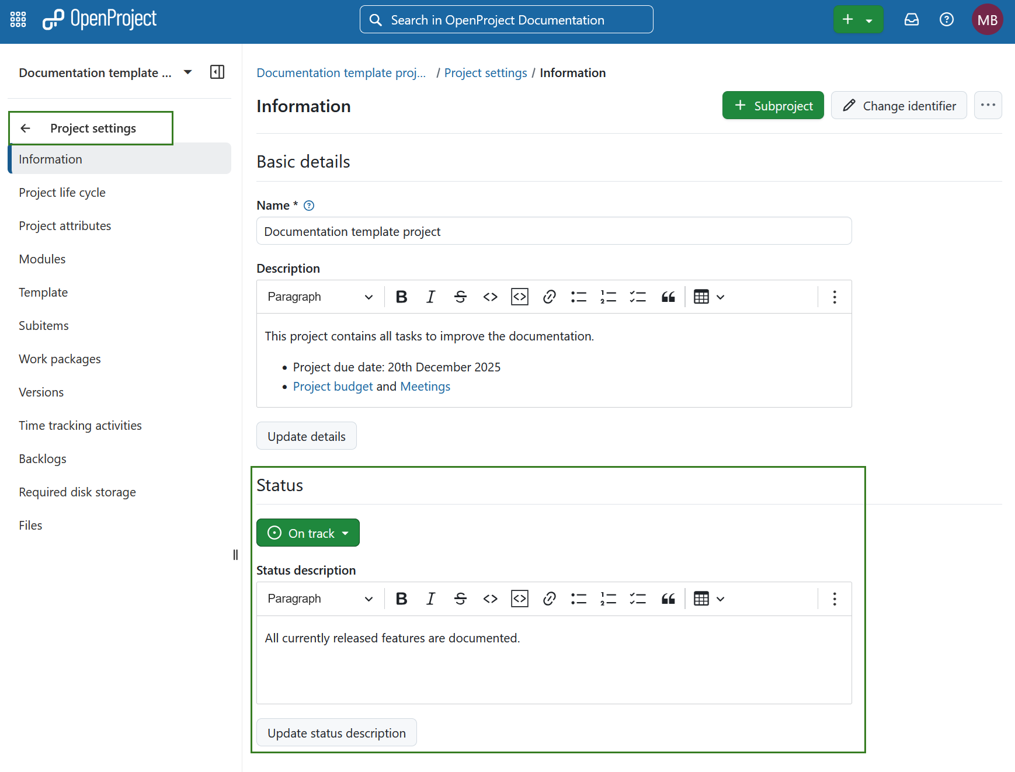Screen dimensions: 1015x772
Task: Open the table insert dropdown in Status description
Action: (x=708, y=599)
